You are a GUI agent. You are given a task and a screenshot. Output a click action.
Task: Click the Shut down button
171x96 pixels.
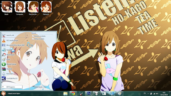click(x=39, y=87)
